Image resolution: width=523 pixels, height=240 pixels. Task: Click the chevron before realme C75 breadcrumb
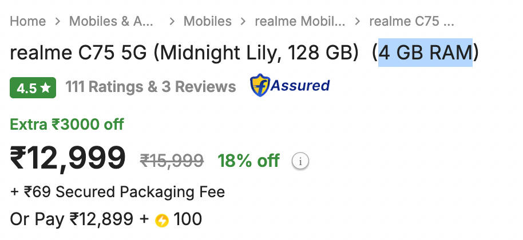[358, 22]
